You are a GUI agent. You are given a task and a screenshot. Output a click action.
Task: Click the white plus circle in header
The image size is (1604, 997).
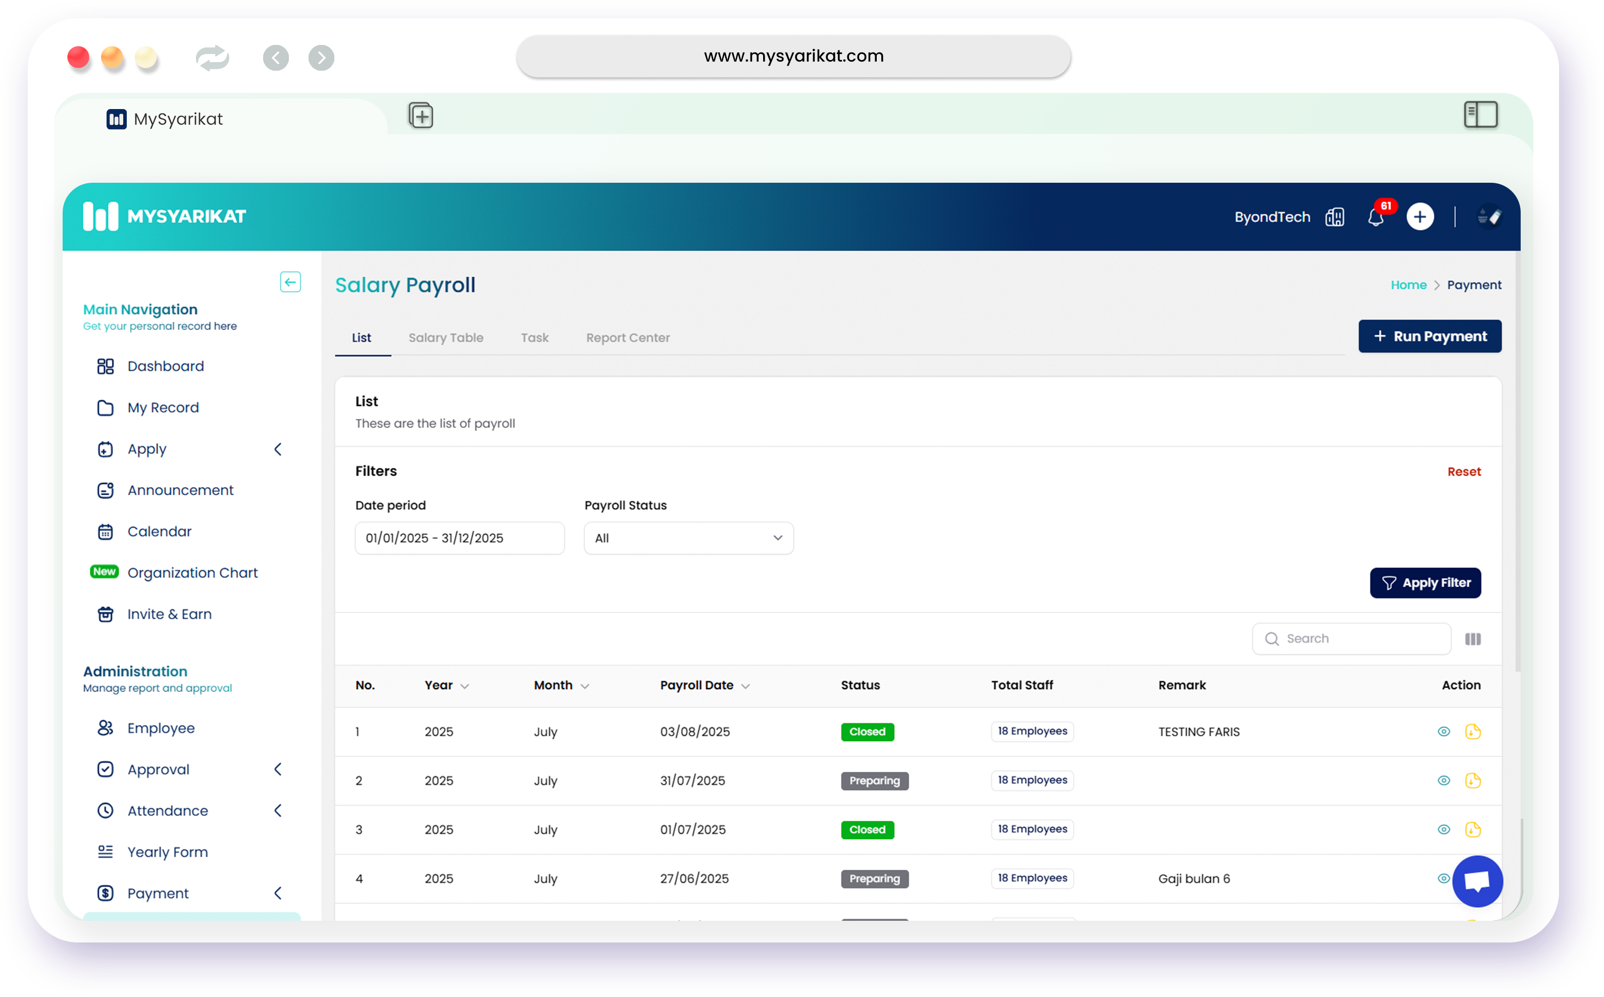(1419, 217)
